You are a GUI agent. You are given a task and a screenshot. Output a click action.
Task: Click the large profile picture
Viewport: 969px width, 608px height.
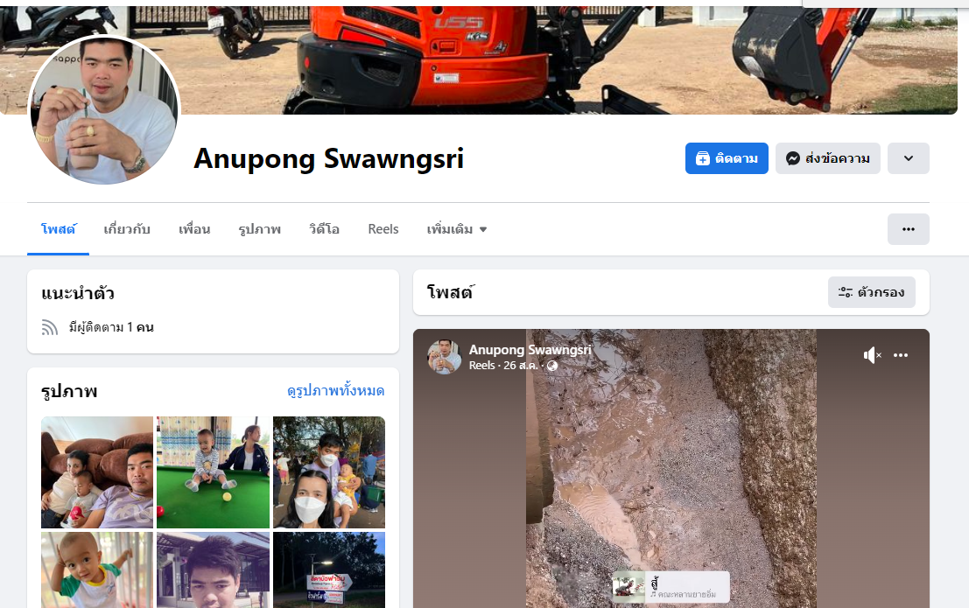(x=104, y=110)
